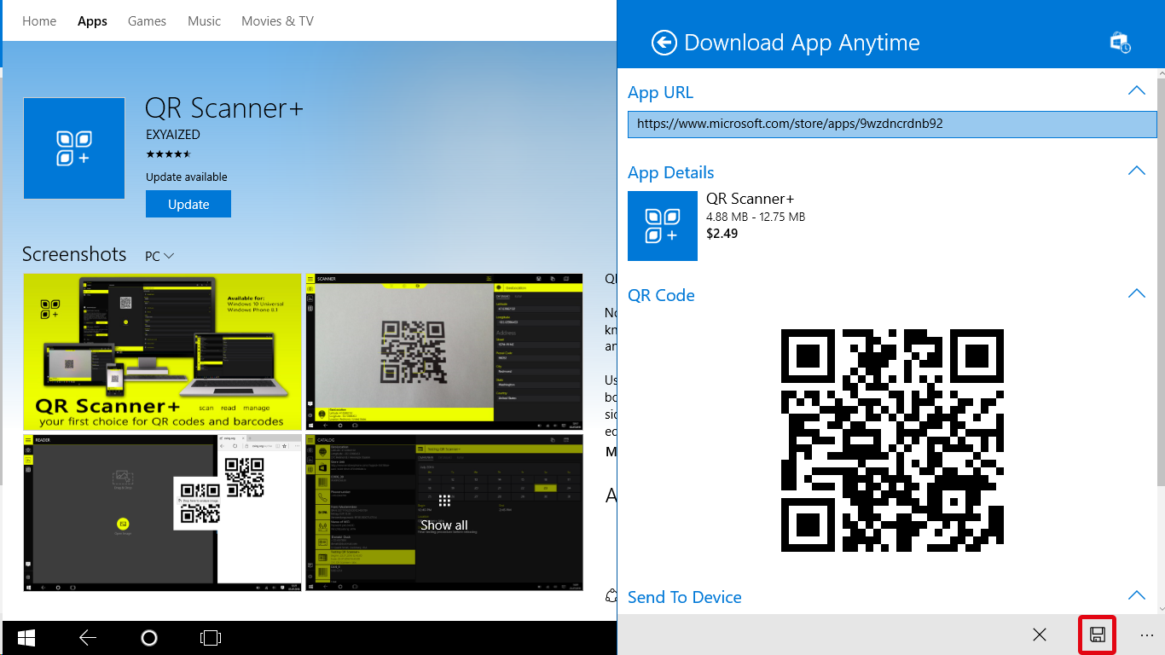Collapse the Send To Device section

1136,595
